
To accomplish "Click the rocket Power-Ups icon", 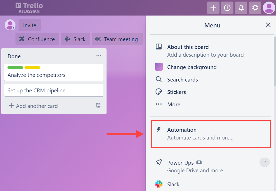I will (159, 162).
